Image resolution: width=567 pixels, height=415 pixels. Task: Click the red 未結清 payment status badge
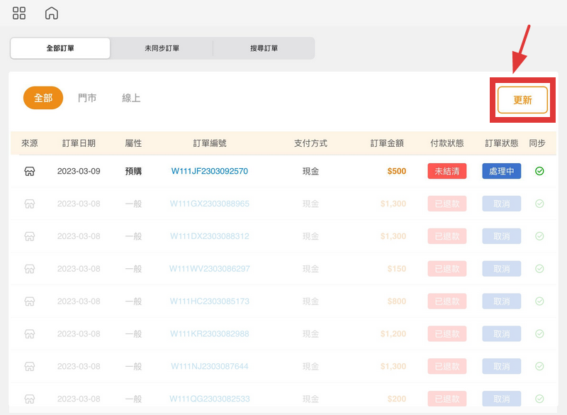click(447, 171)
